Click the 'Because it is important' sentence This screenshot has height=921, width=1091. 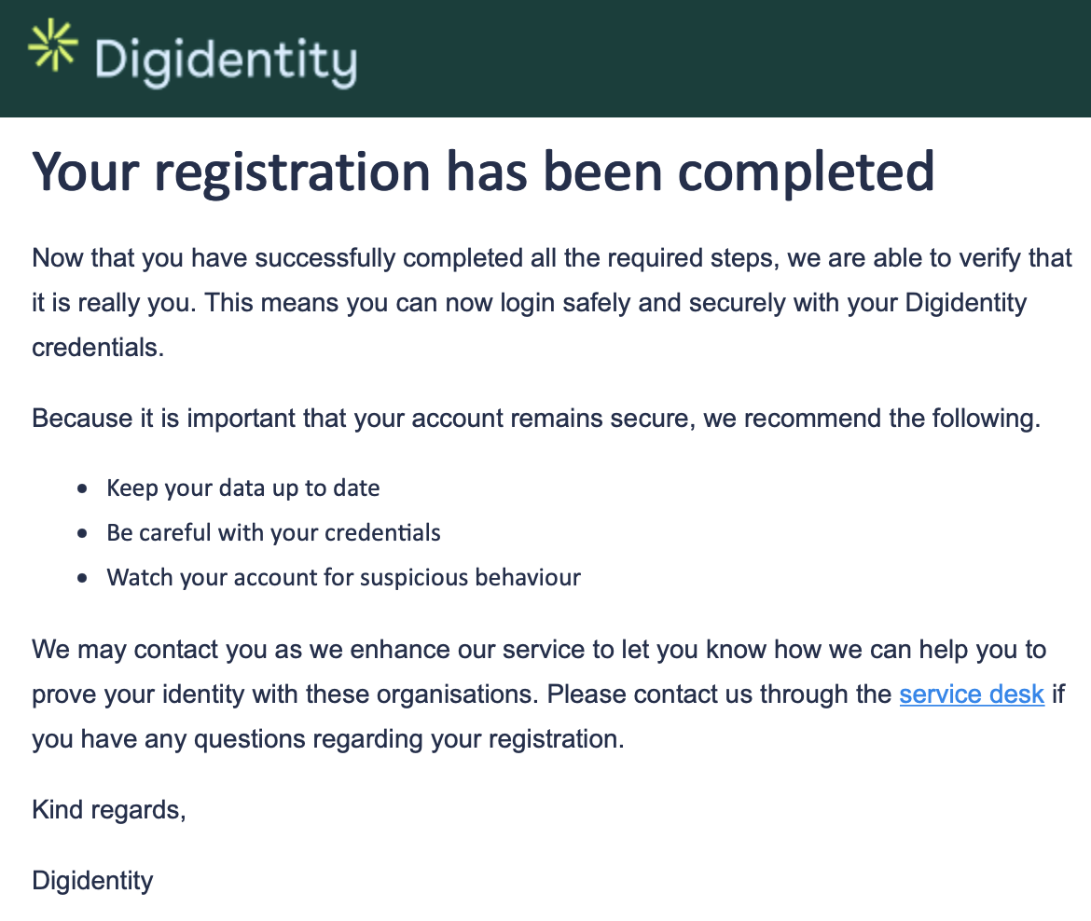(536, 418)
